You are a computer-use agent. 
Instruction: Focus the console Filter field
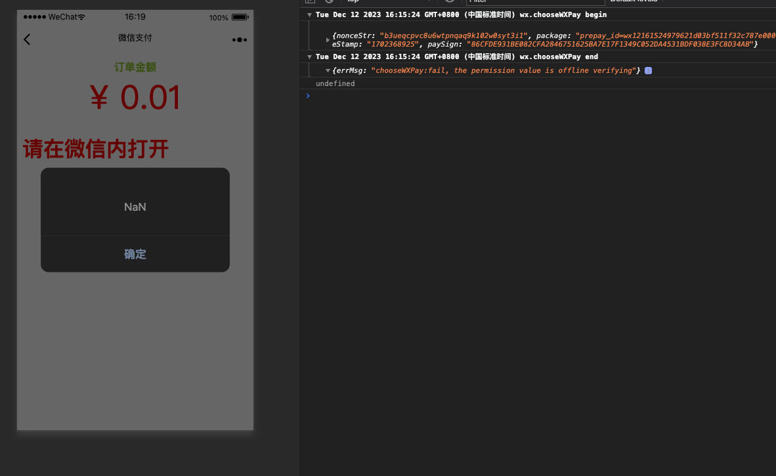click(x=536, y=1)
